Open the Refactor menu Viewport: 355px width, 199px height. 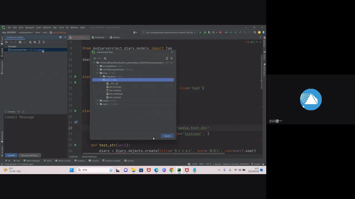pyautogui.click(x=47, y=27)
